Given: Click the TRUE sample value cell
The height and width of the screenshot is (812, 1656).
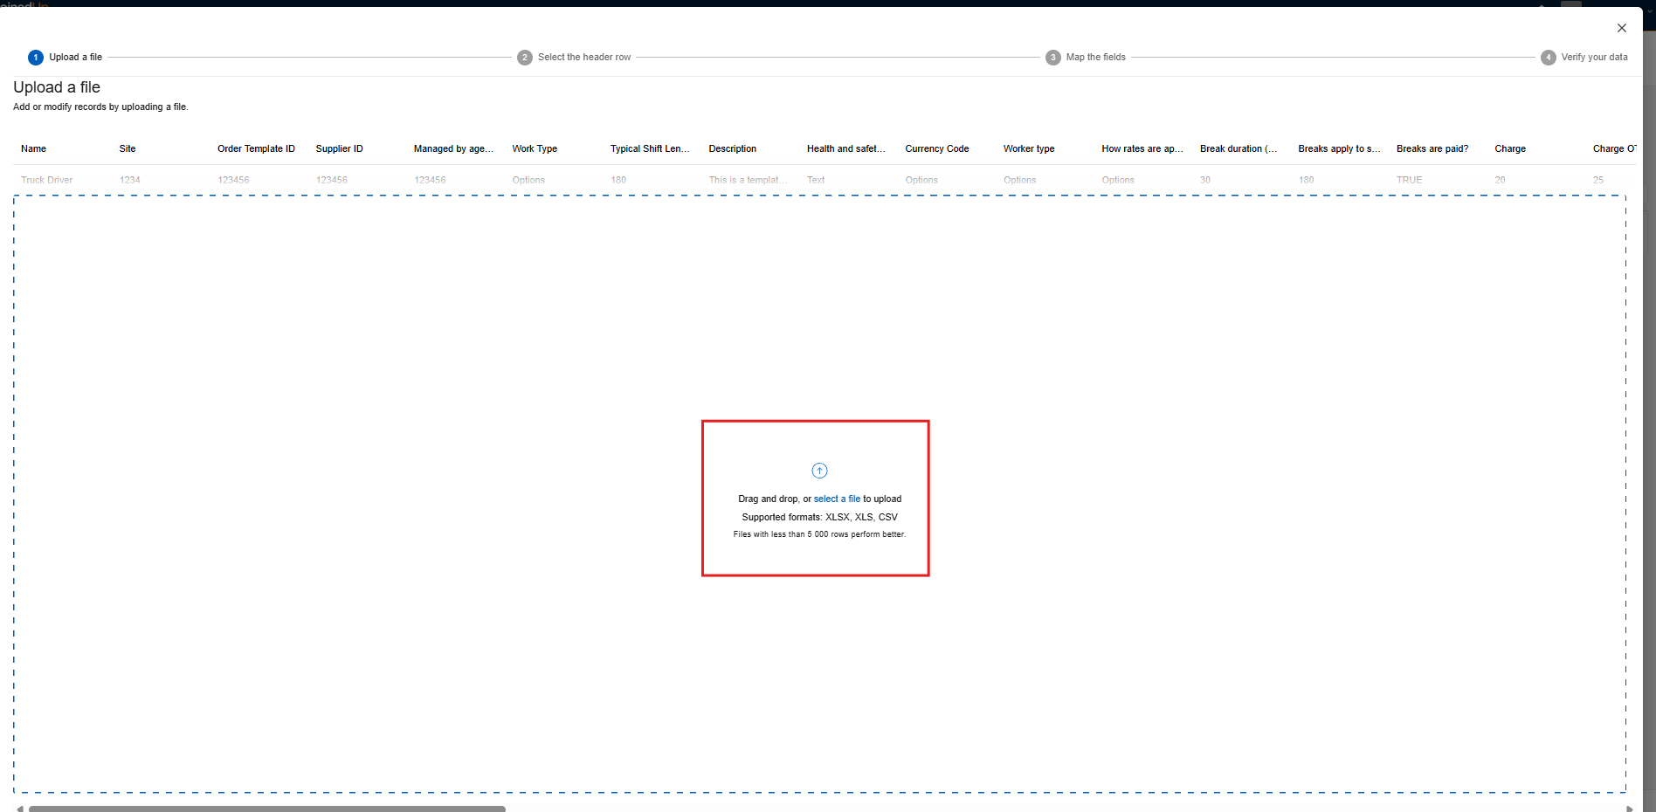Looking at the screenshot, I should click(x=1409, y=180).
